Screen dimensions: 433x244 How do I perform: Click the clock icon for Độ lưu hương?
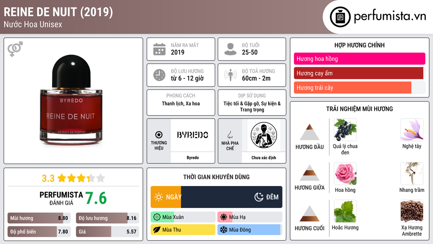pos(159,75)
